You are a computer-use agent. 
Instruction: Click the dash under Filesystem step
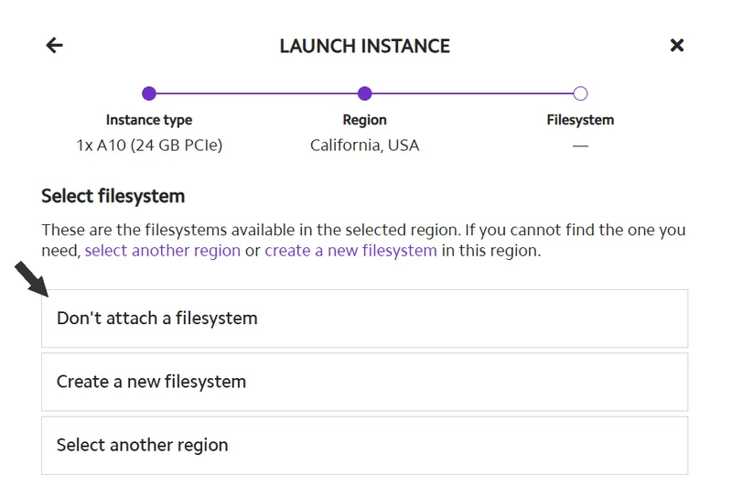580,145
